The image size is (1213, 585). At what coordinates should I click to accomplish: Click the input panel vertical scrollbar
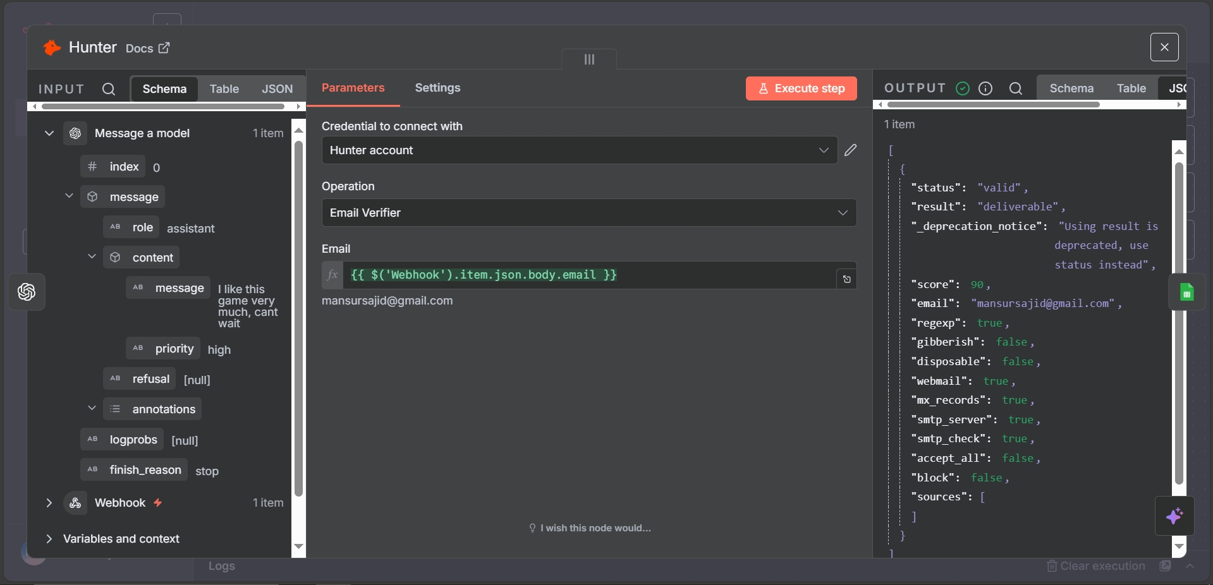298,318
